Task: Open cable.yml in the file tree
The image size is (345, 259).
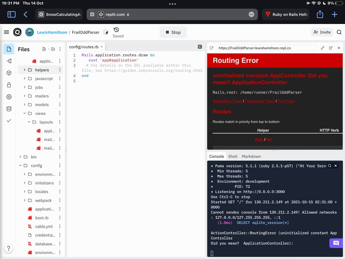Action: [44, 226]
